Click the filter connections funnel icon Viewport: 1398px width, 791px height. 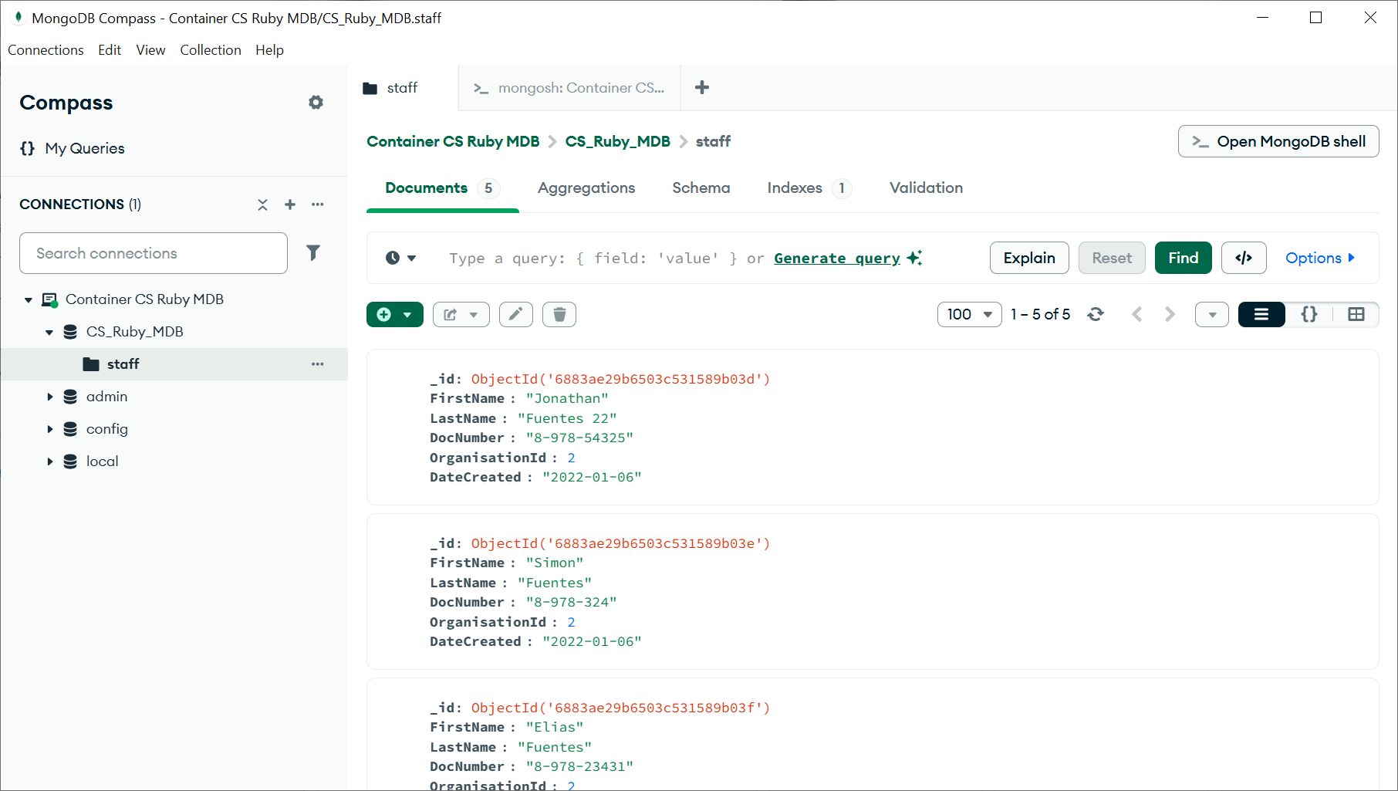pos(313,253)
